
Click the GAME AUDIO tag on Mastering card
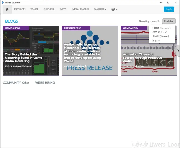(16, 28)
